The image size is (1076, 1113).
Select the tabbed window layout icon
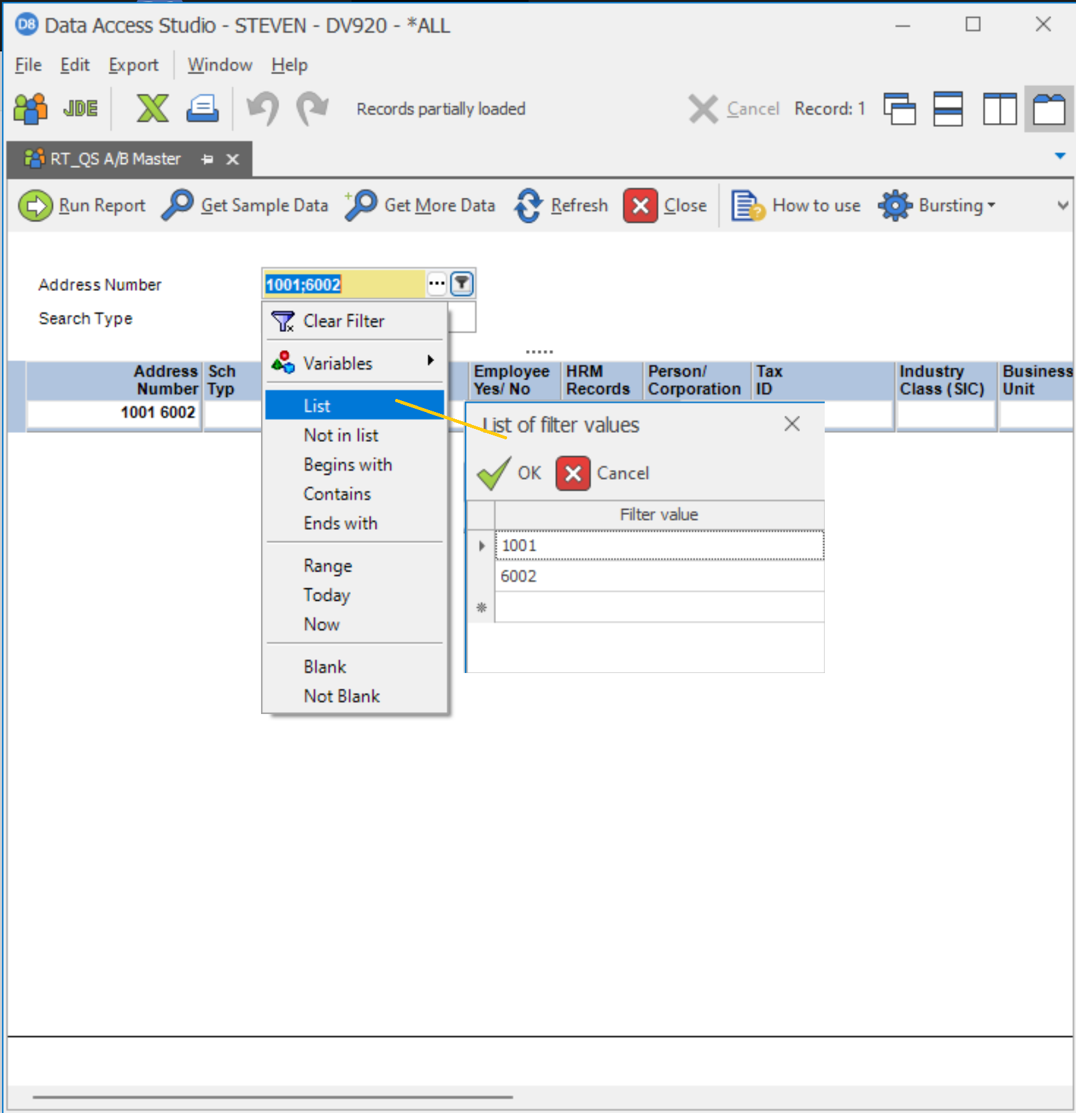pos(1049,109)
